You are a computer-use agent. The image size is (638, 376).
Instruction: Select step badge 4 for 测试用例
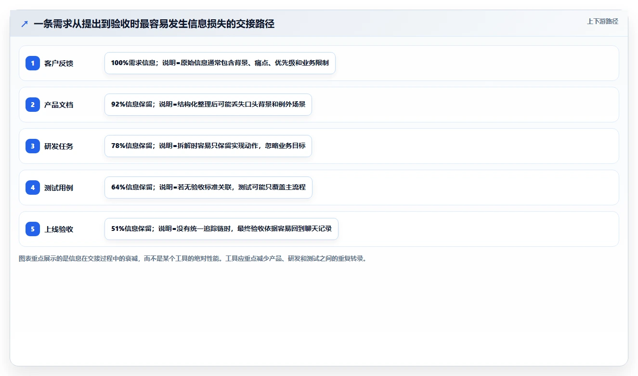[33, 188]
